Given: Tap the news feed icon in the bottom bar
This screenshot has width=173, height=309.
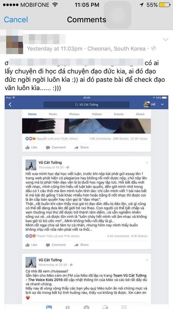Looking at the screenshot, I should pos(49,307).
